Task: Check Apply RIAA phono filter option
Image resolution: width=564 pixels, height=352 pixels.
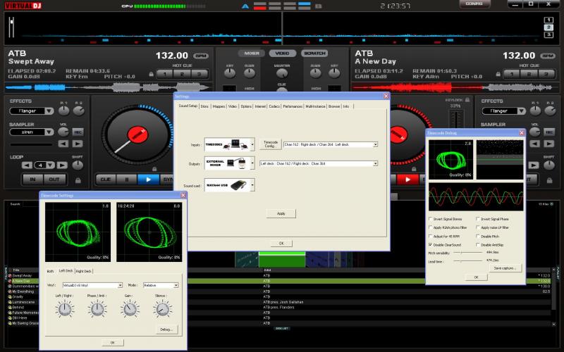Action: tap(431, 227)
